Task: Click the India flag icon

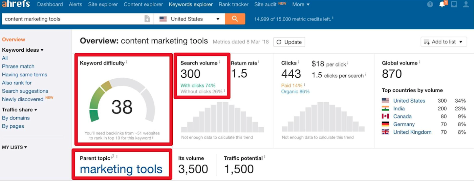Action: [385, 108]
